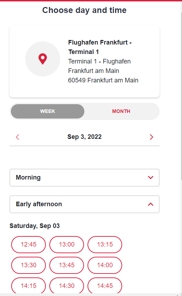
Task: Open the Morning time slots dropdown
Action: [x=85, y=178]
